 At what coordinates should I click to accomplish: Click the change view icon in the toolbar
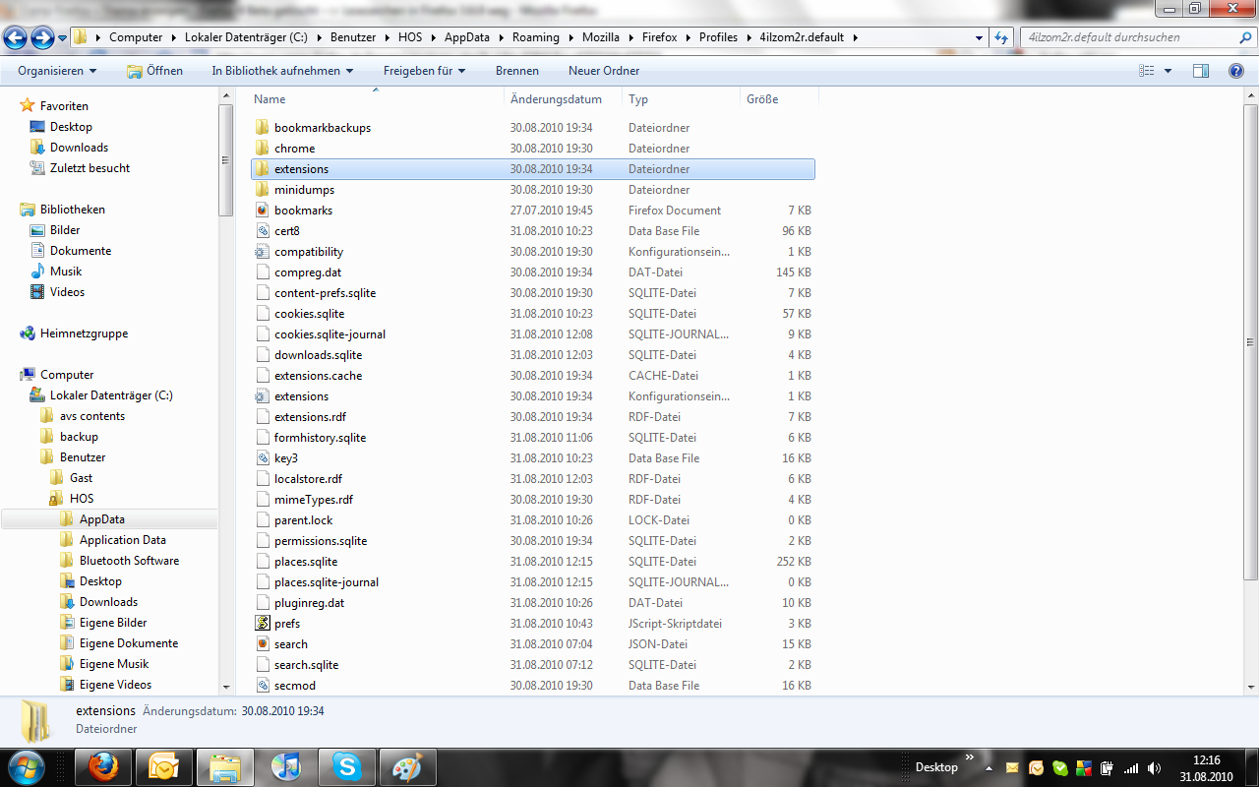pyautogui.click(x=1146, y=71)
